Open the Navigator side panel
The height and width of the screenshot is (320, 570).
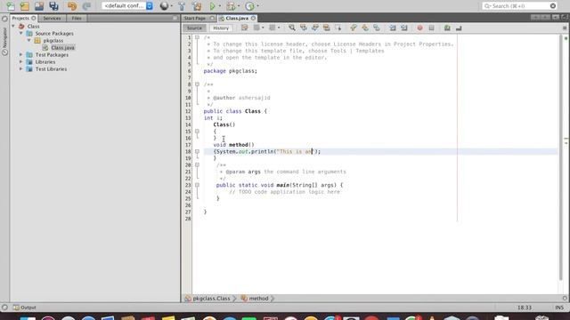[x=4, y=41]
